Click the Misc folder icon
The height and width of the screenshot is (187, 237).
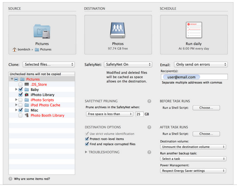click(x=26, y=110)
